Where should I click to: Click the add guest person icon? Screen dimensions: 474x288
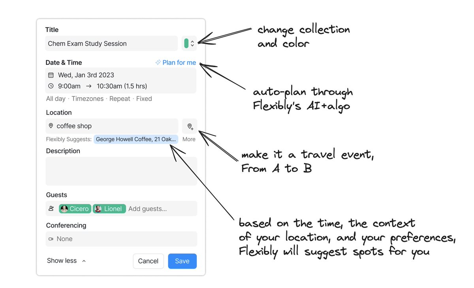(x=51, y=209)
